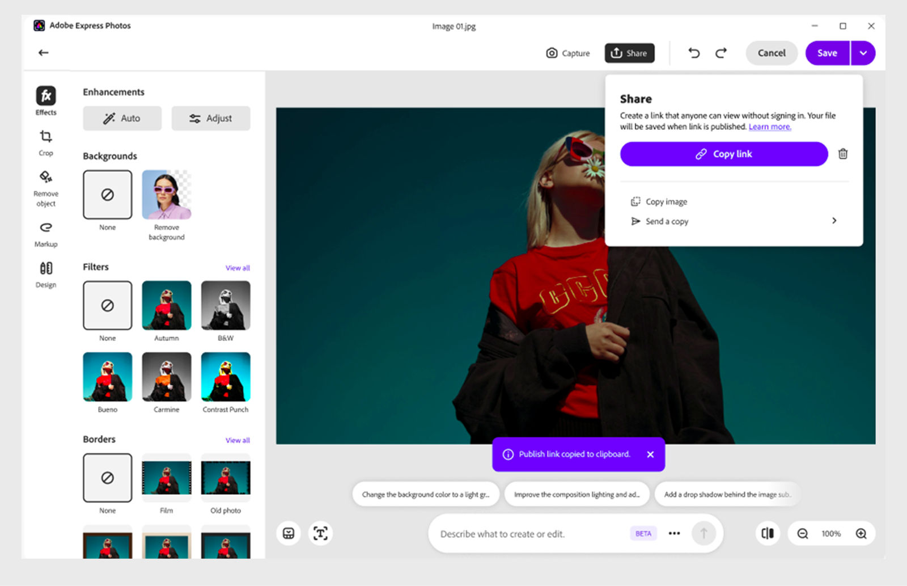Apply the Contrast Punch filter
This screenshot has width=907, height=586.
click(x=226, y=377)
